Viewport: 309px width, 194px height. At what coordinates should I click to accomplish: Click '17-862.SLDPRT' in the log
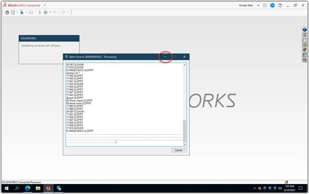[75, 76]
